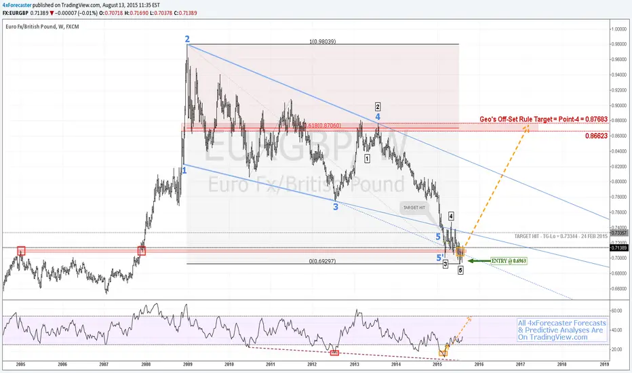
Task: Click the Geo's Off-Set Rule Target text
Action: (543, 119)
